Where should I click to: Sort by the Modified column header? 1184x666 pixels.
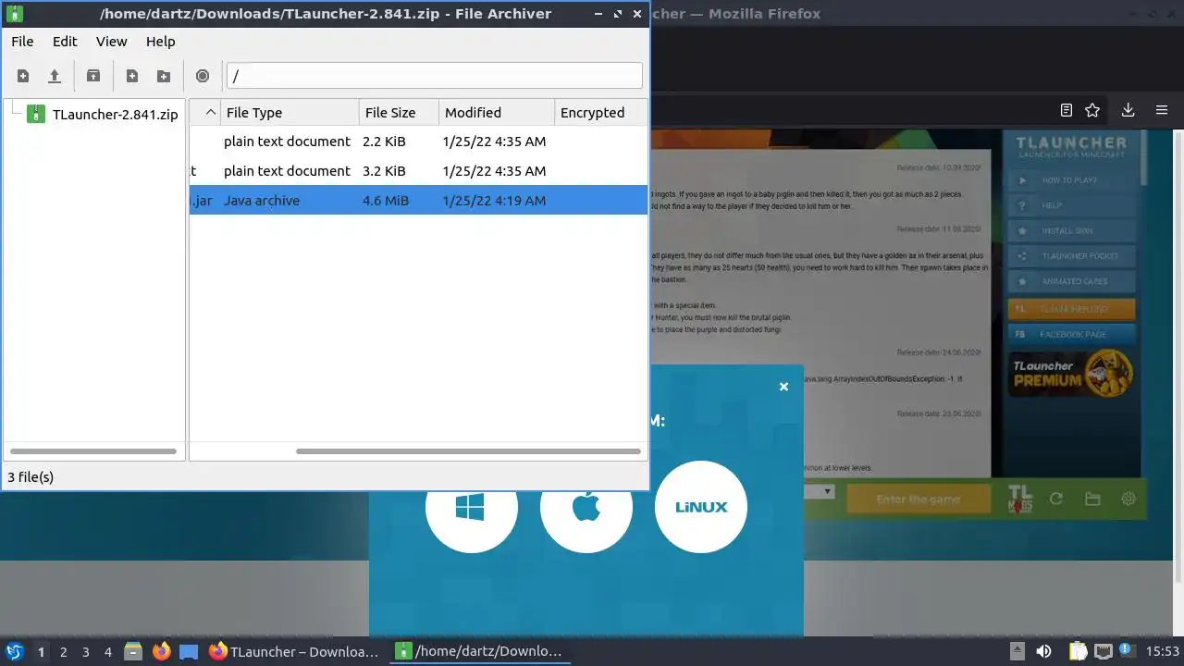coord(497,113)
